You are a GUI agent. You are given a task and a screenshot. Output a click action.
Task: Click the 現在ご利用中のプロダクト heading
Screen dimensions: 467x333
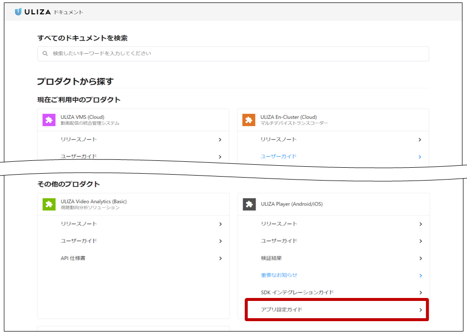[x=79, y=100]
